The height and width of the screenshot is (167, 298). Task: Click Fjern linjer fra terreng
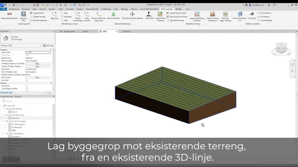177,17
